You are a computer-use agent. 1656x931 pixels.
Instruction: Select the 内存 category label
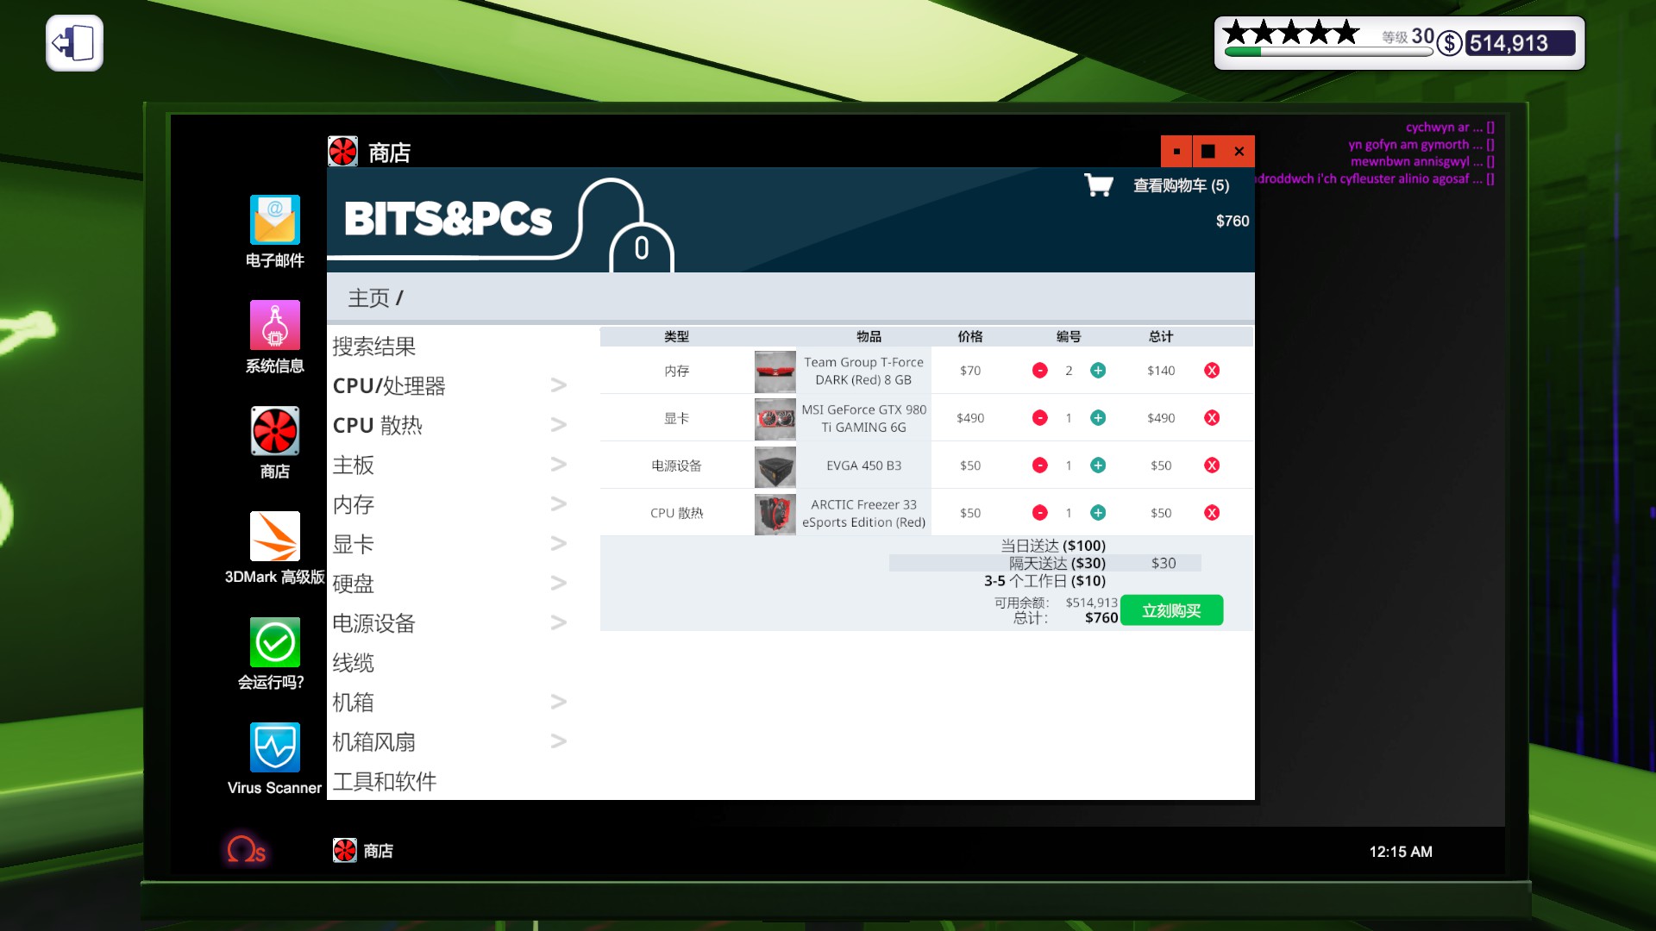(x=354, y=504)
